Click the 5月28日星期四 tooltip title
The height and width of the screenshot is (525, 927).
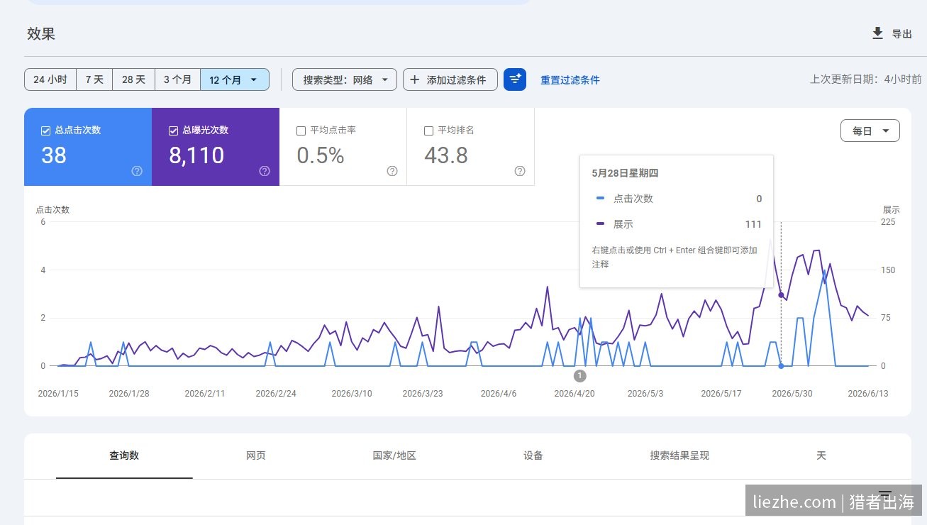tap(626, 173)
